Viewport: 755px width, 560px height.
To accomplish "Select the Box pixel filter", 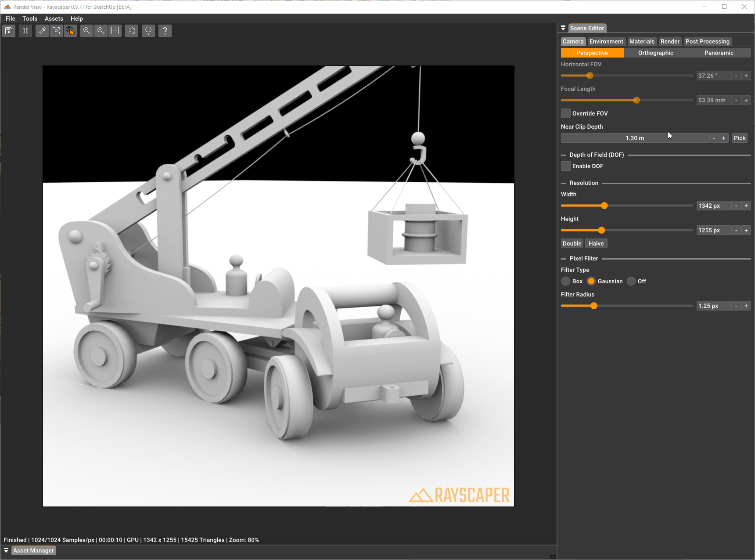I will pos(566,281).
